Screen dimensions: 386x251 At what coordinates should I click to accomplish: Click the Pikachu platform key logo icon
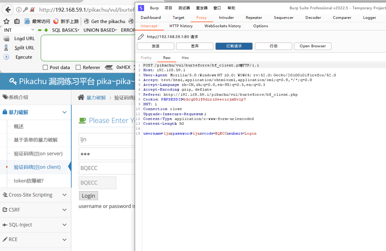tap(13, 81)
